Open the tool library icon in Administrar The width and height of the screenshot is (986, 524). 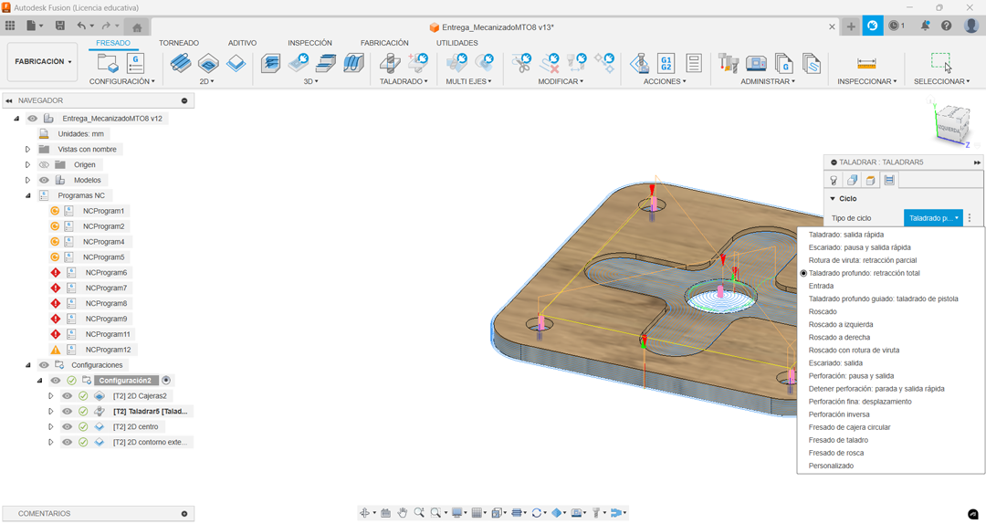[x=729, y=63]
